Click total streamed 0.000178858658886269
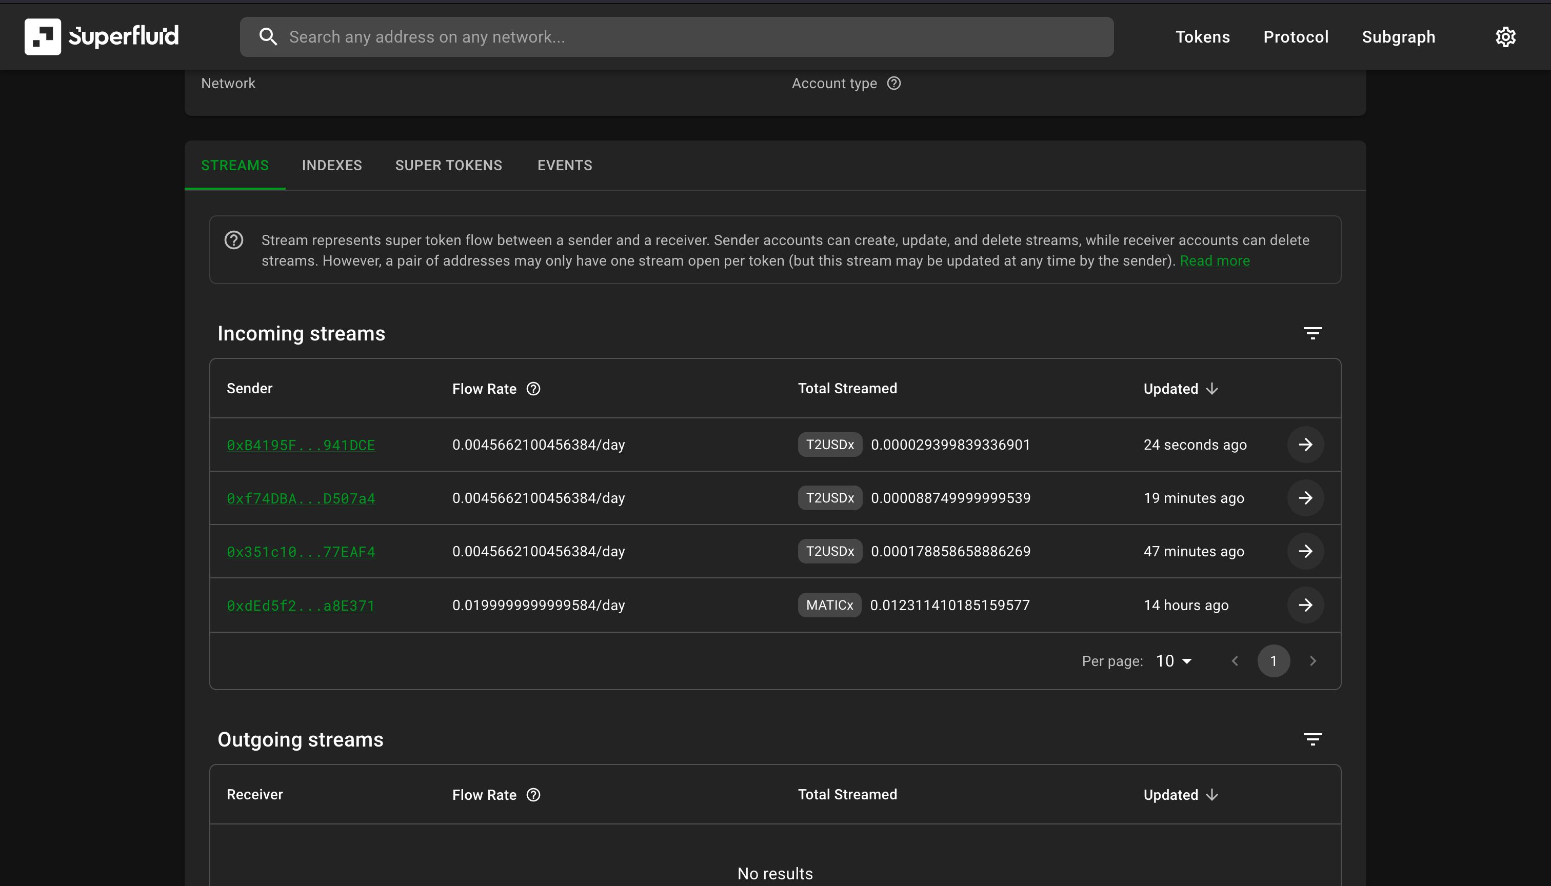 point(950,551)
